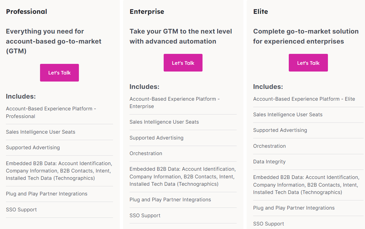
Task: Click Let's Talk under Elite plan
Action: coord(308,63)
